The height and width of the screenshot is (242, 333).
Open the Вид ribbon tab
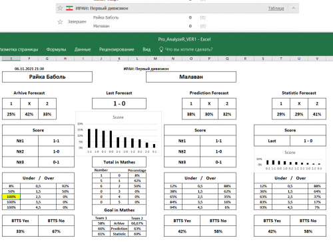tap(147, 49)
